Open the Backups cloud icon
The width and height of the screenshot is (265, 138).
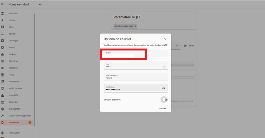point(2,54)
